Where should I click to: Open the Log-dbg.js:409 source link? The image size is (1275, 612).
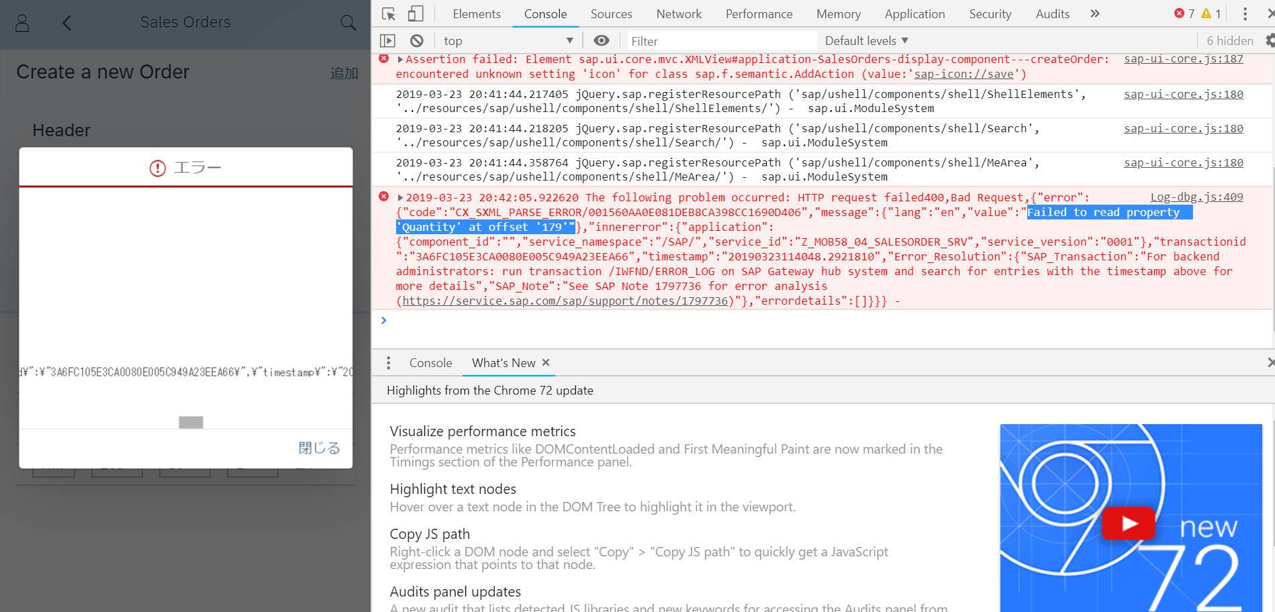pos(1196,197)
